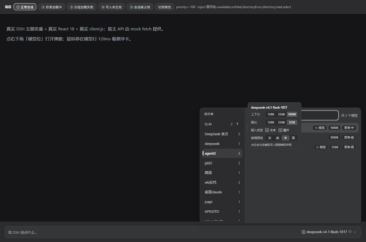Select the 俞哥claude provider
Screen dimensions: 366x242
(x=222, y=192)
